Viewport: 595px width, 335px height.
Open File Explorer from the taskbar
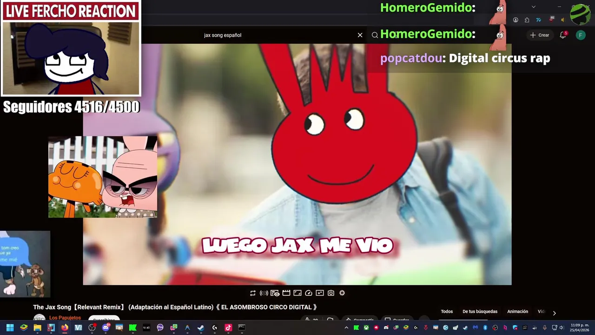point(37,328)
